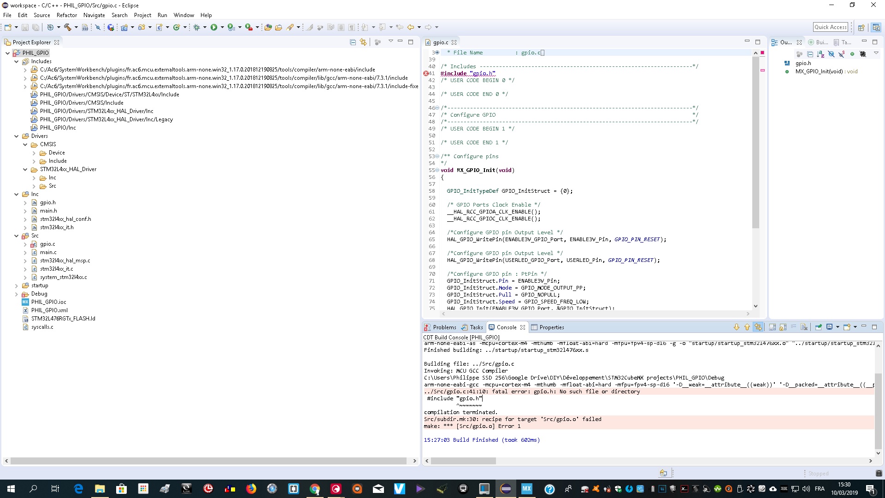Click the Build hammer toolbar icon
The image size is (885, 498).
point(68,27)
